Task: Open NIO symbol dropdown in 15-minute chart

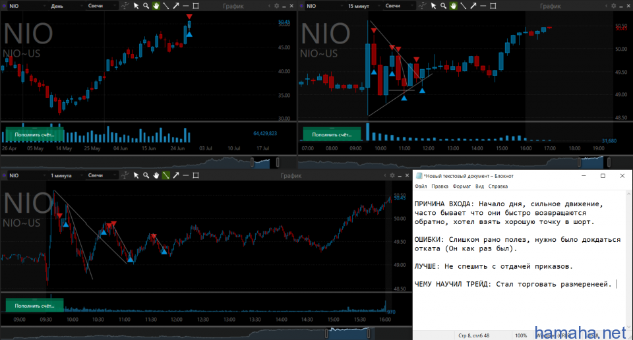Action: (324, 6)
